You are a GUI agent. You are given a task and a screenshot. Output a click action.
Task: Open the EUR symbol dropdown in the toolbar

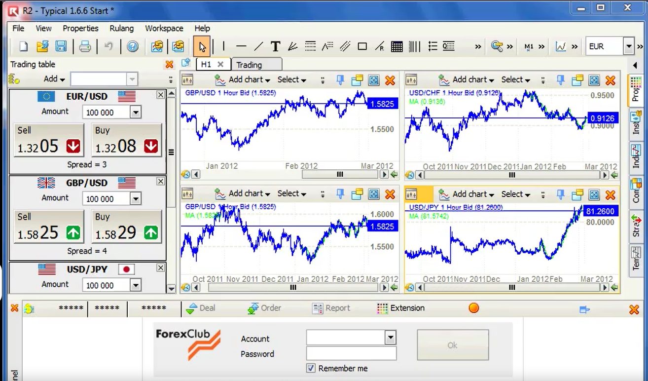click(x=628, y=46)
